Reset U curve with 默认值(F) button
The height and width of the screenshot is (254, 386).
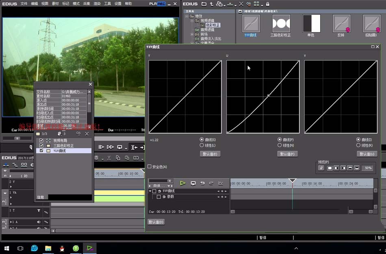287,154
